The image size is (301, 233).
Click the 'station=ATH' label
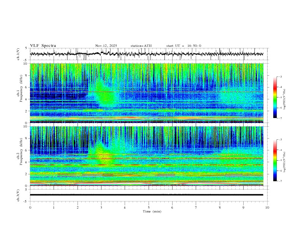click(x=141, y=46)
